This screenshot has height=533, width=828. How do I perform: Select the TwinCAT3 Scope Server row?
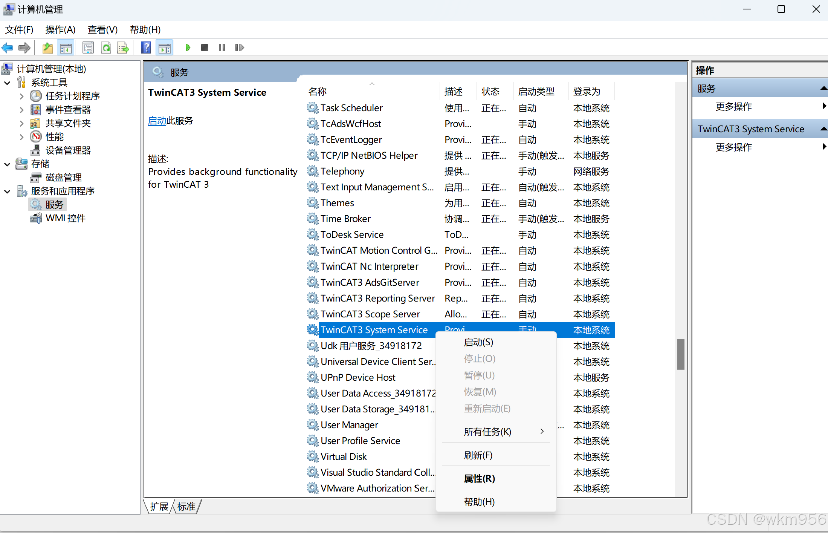(x=460, y=314)
